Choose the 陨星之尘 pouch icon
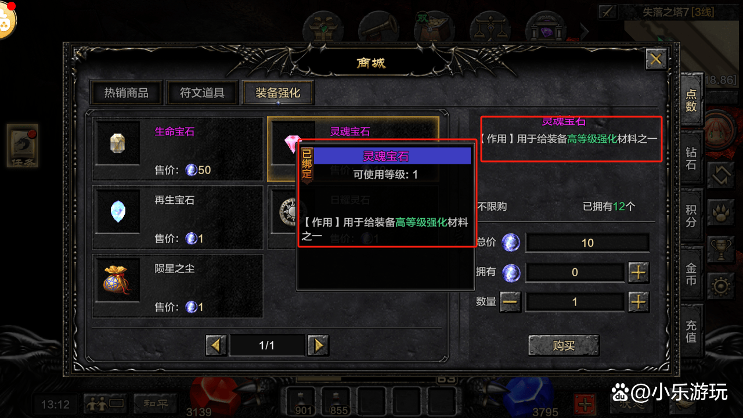The height and width of the screenshot is (418, 743). coord(118,280)
